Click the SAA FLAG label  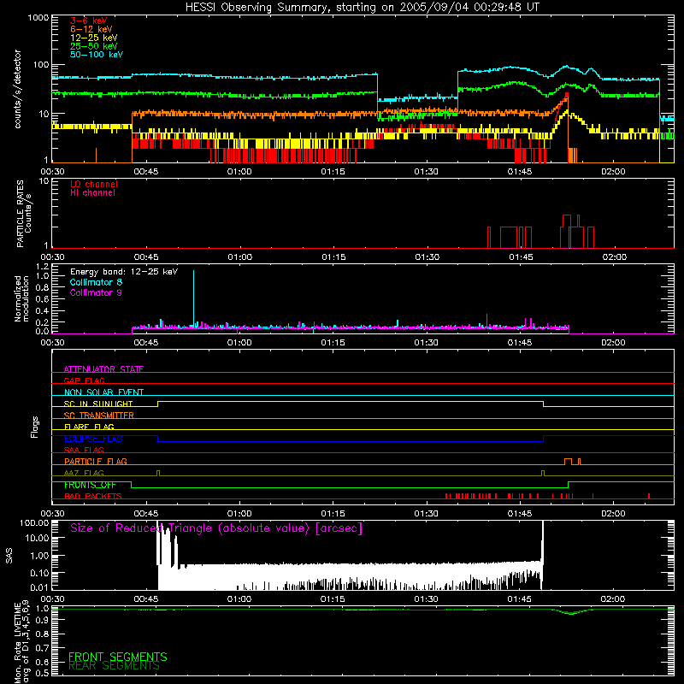click(x=84, y=450)
